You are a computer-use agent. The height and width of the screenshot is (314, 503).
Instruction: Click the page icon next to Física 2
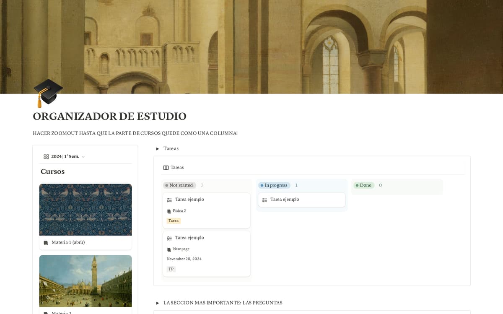[169, 210]
